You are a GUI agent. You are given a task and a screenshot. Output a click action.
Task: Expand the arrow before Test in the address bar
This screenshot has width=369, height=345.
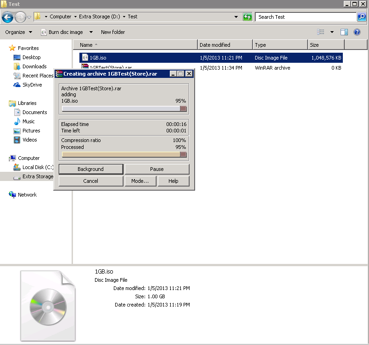click(124, 16)
